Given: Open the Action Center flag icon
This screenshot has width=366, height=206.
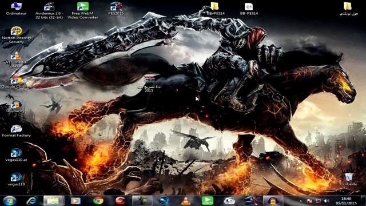Looking at the screenshot, I should point(310,201).
